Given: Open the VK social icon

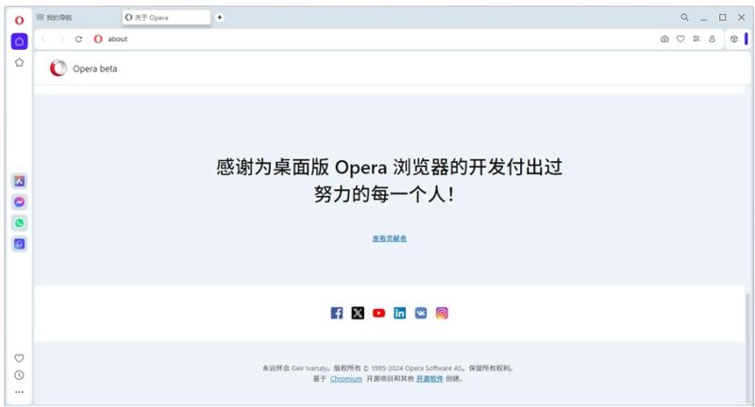Looking at the screenshot, I should click(x=421, y=314).
